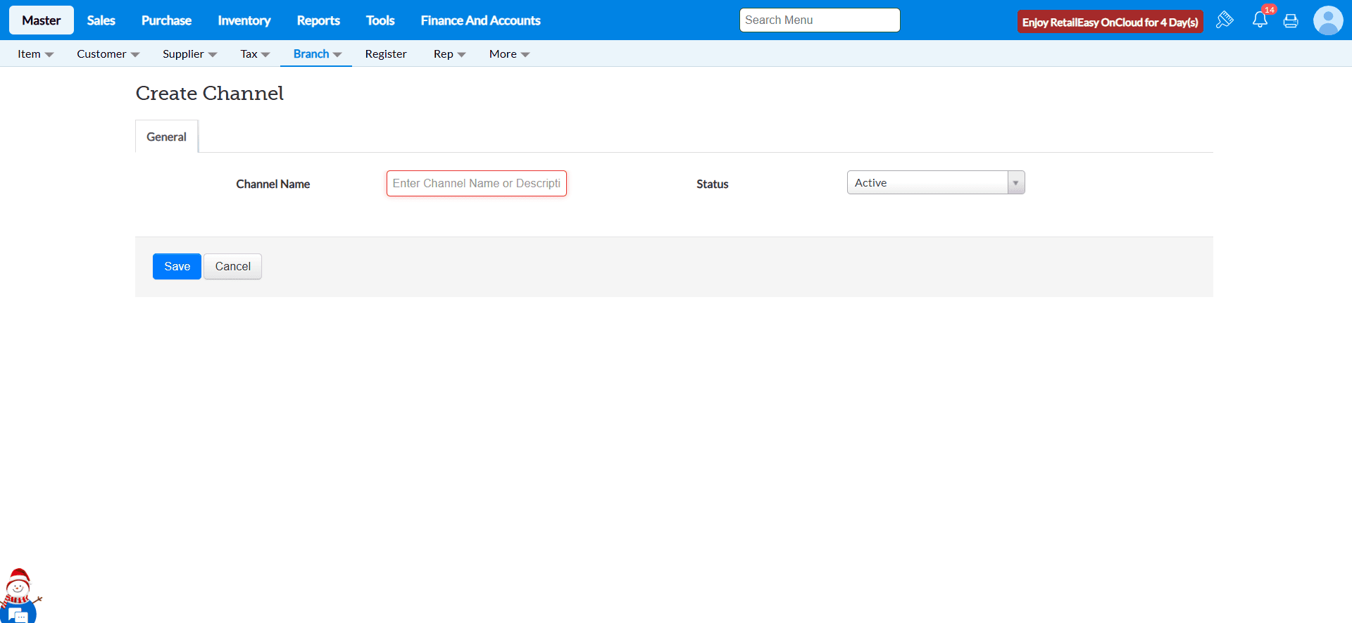Viewport: 1352px width, 623px height.
Task: Go to the Register page
Action: (x=386, y=54)
